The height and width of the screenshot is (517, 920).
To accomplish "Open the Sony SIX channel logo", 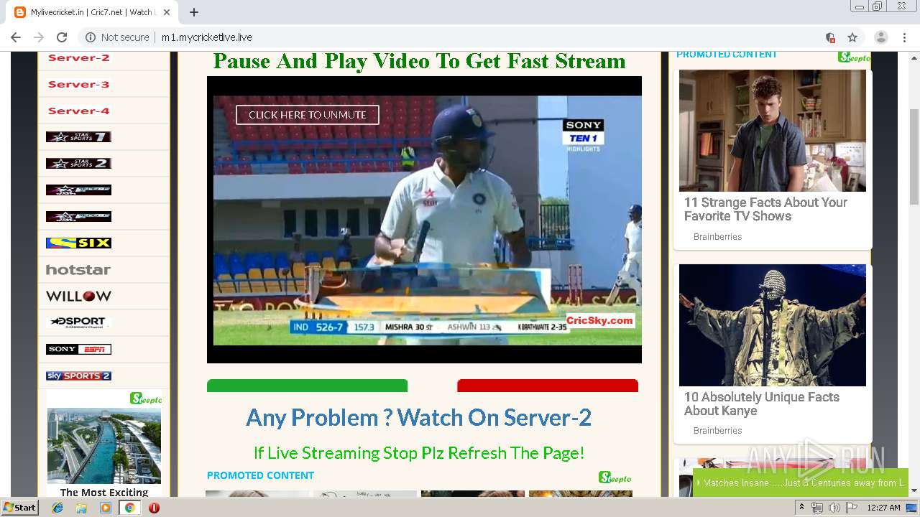I will coord(78,243).
